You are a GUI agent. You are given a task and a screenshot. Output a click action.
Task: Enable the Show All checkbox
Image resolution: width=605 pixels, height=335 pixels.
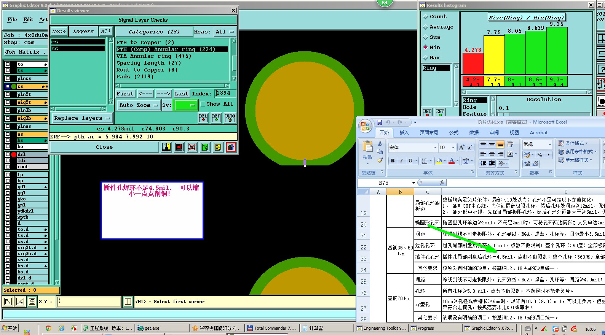click(203, 104)
